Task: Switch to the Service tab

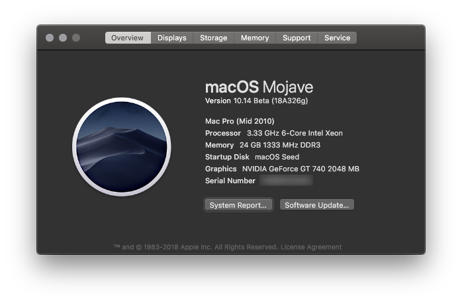Action: pos(337,38)
